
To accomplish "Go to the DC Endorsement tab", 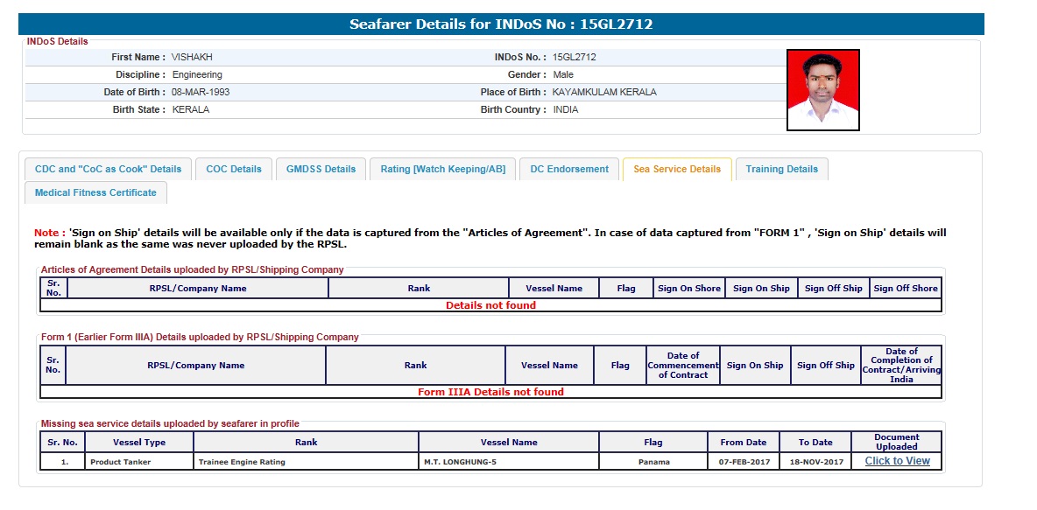I will (569, 170).
